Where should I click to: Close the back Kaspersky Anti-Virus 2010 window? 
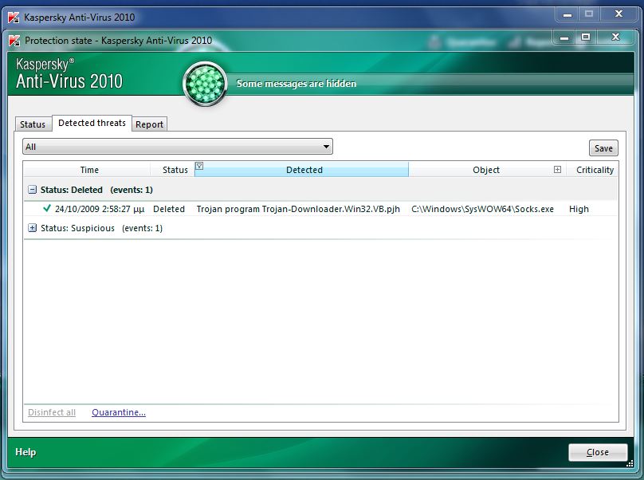pos(619,14)
